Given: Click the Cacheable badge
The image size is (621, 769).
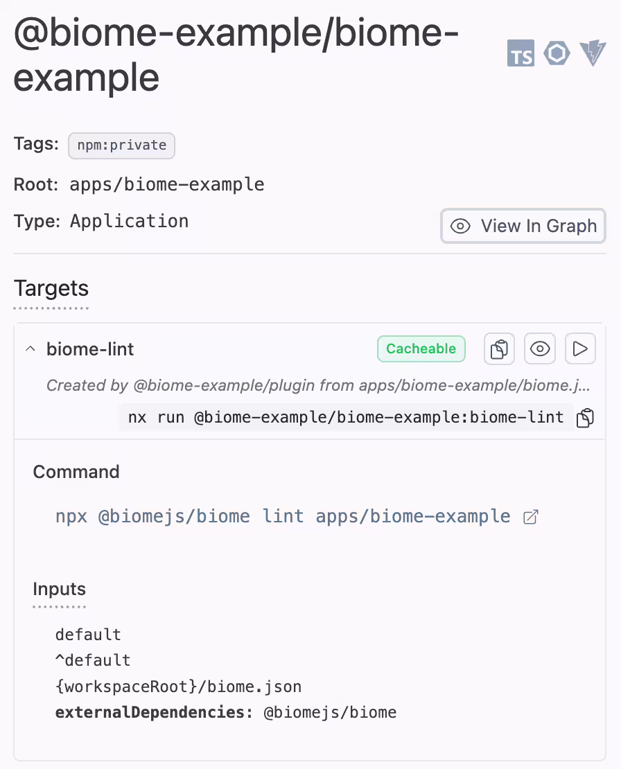Looking at the screenshot, I should (x=421, y=349).
